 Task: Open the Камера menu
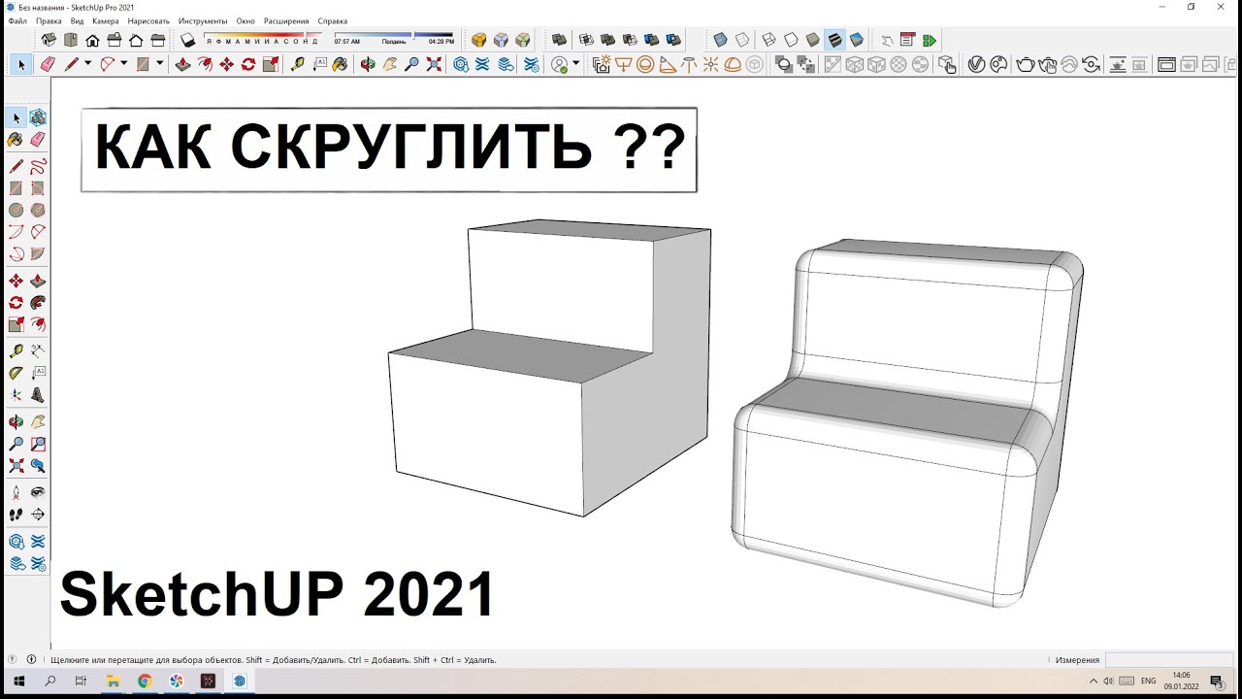click(x=106, y=20)
